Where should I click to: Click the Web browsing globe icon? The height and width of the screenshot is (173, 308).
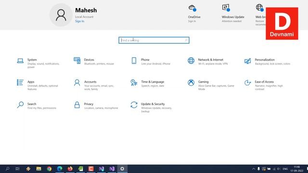click(x=259, y=8)
